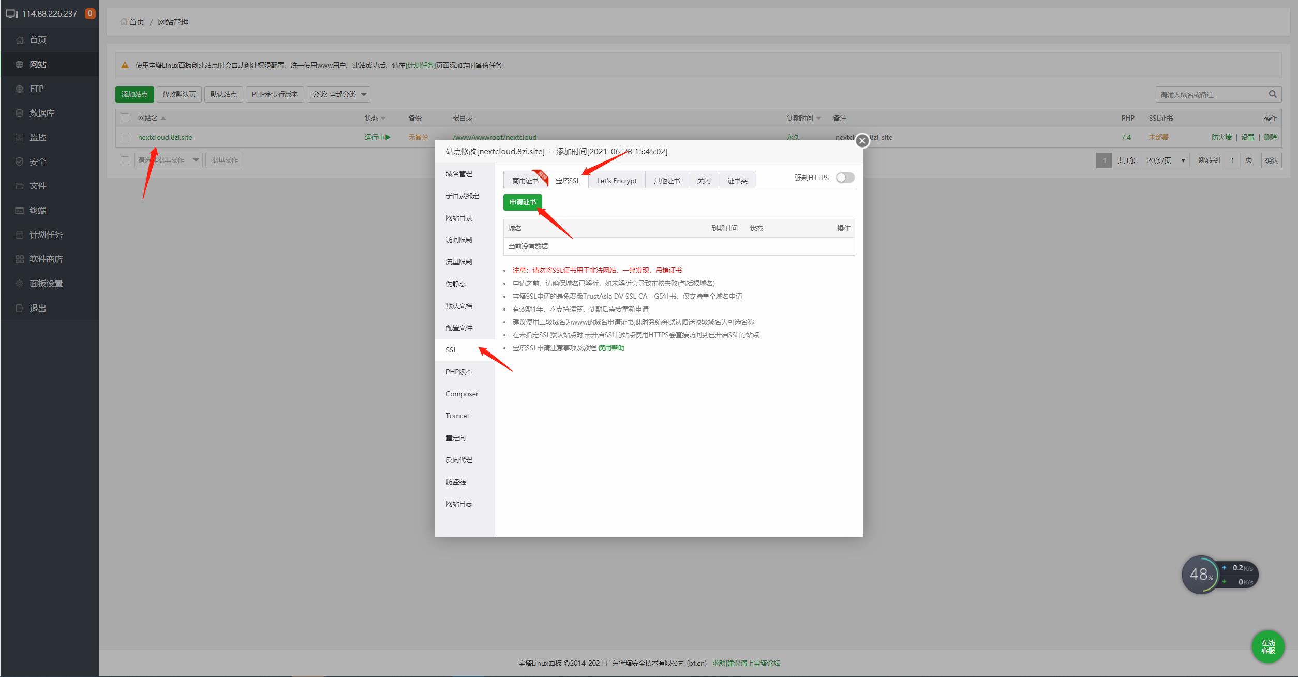Click the PHP command line version button
The image size is (1298, 677).
pos(275,94)
